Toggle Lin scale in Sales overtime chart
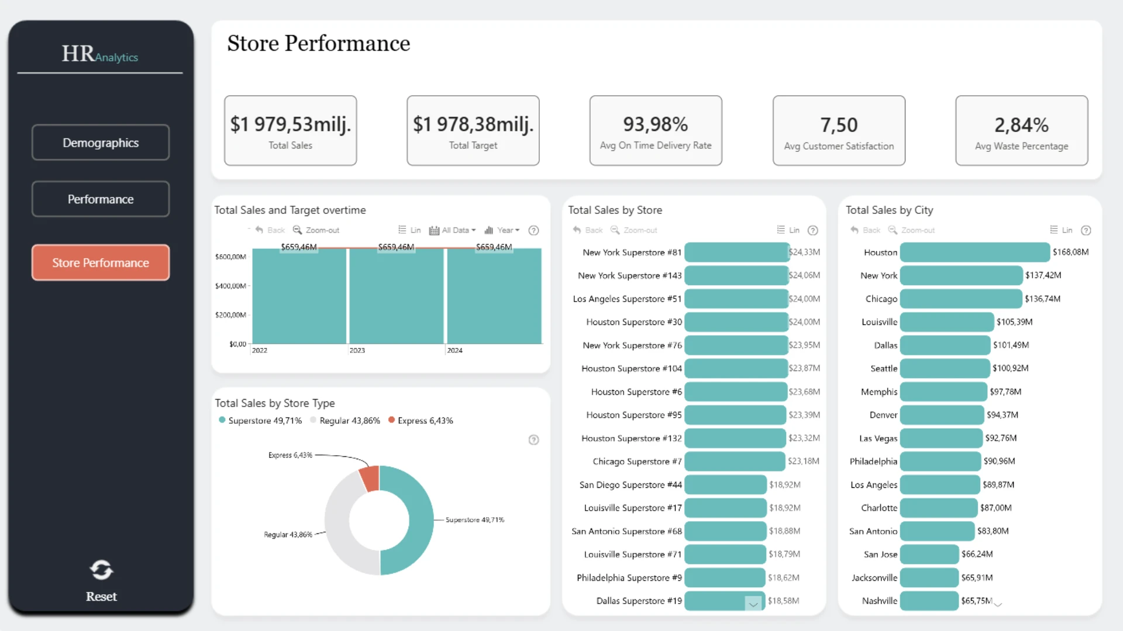The width and height of the screenshot is (1123, 631). [x=409, y=230]
